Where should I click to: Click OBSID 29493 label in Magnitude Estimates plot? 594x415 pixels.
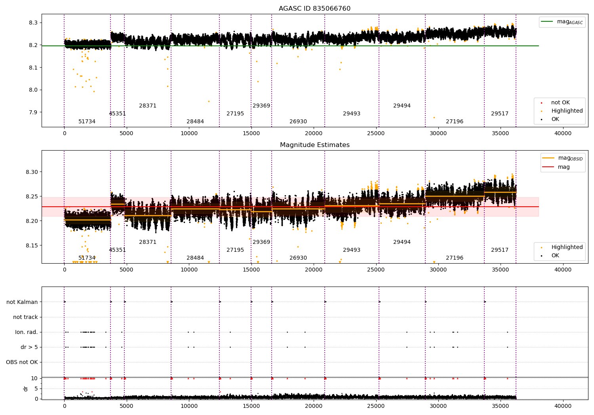(x=352, y=250)
